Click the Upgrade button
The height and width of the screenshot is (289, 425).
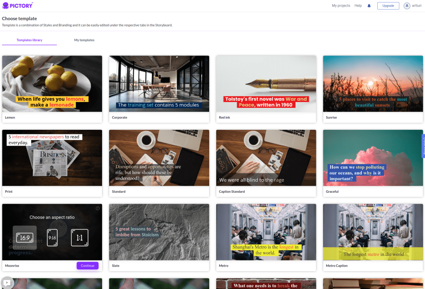(x=388, y=6)
